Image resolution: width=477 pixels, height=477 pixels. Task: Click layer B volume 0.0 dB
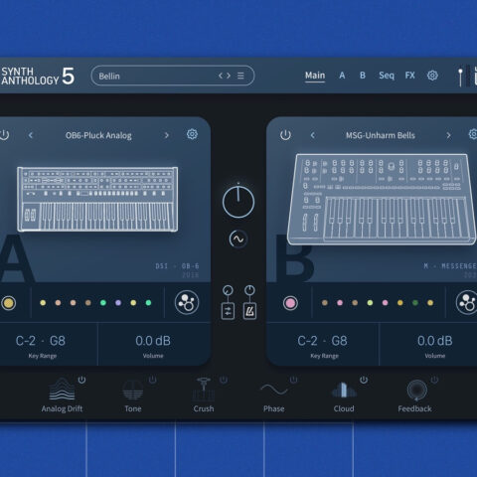pos(435,341)
